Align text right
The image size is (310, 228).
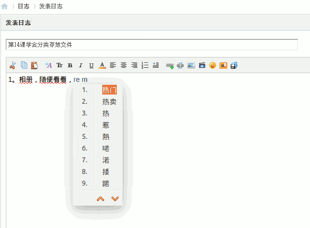click(134, 65)
